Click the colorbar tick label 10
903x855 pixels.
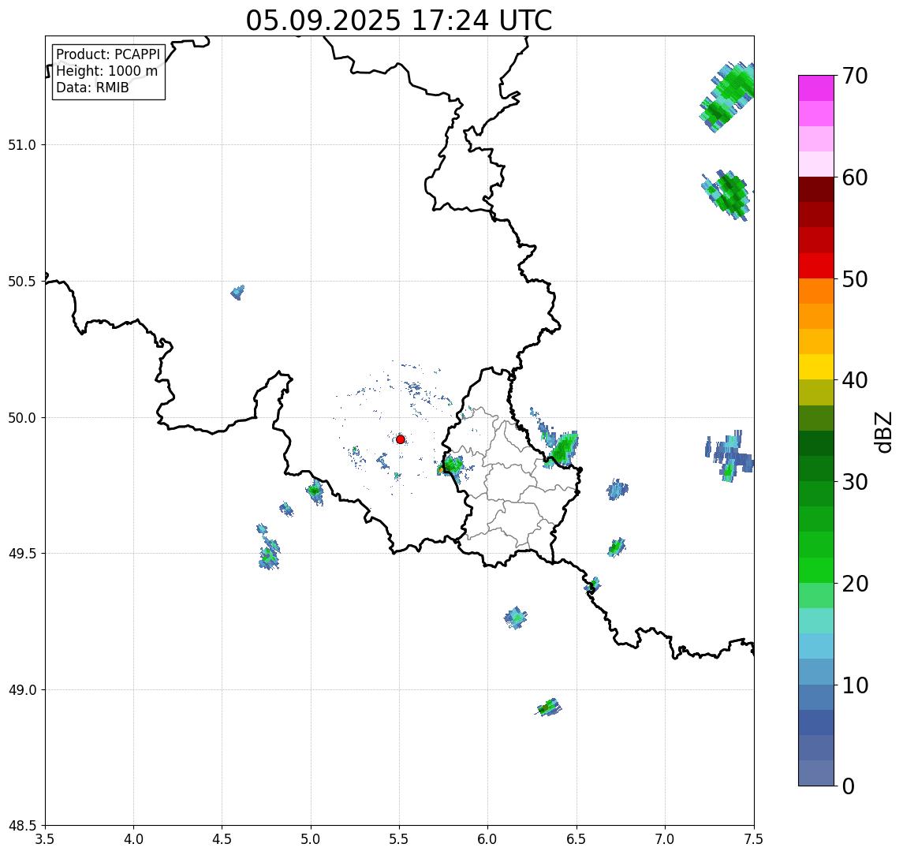tap(855, 685)
